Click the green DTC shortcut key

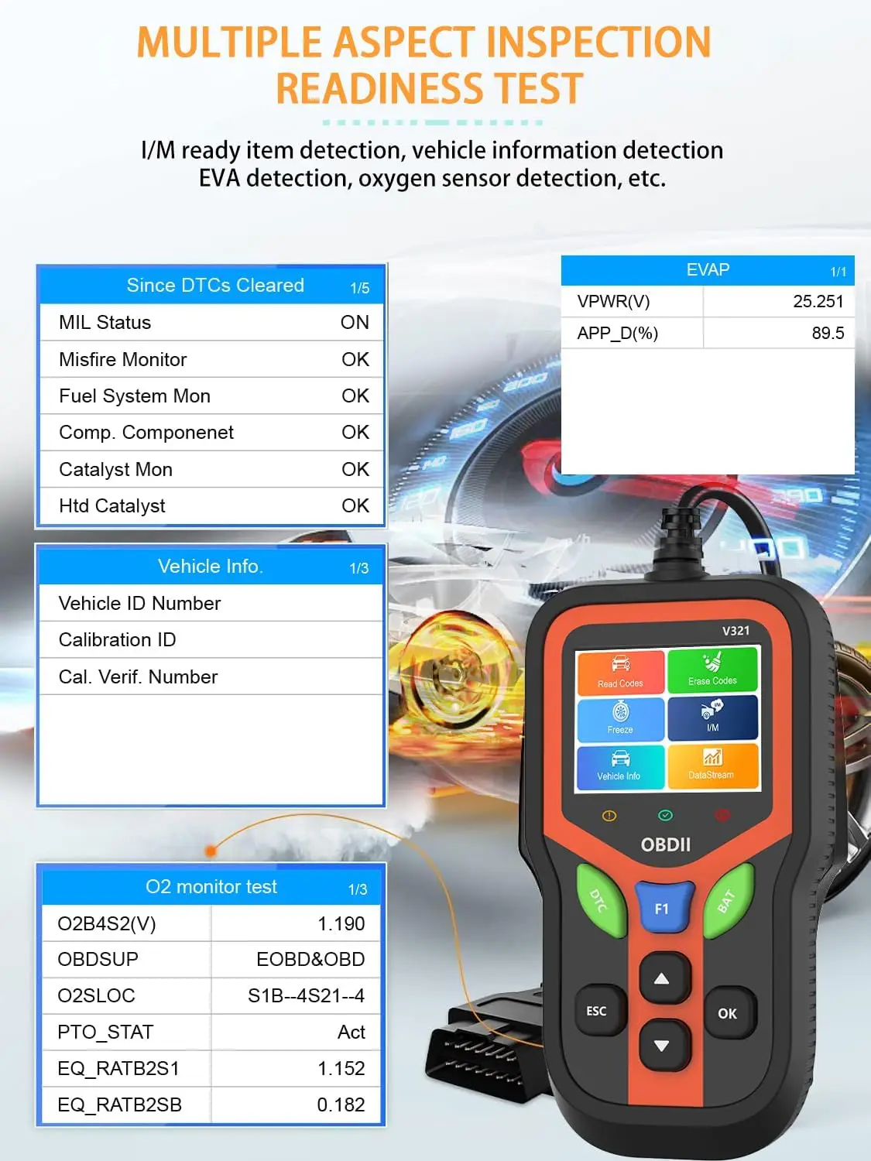601,900
